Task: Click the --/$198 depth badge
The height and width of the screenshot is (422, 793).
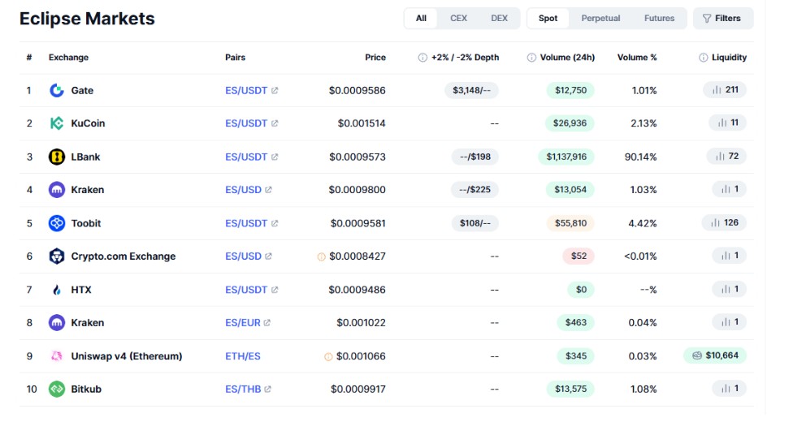Action: pos(474,157)
